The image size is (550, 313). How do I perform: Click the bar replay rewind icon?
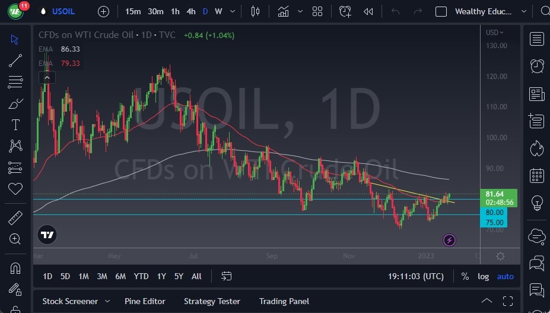point(368,11)
